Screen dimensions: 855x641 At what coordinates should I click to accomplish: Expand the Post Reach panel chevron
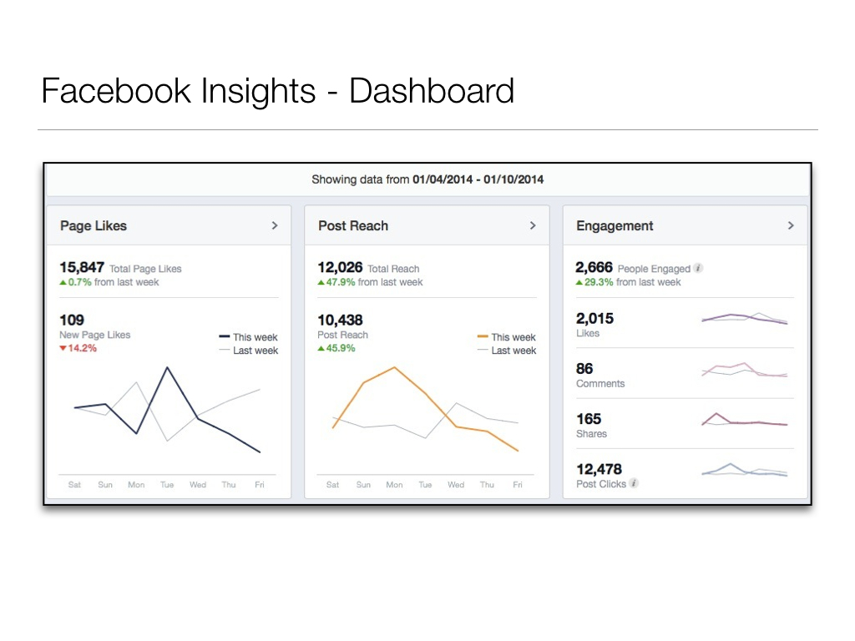click(533, 226)
